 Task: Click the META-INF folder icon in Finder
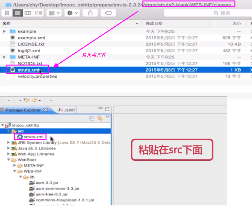[x=13, y=57]
